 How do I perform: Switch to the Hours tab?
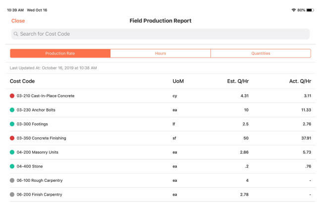pos(160,53)
